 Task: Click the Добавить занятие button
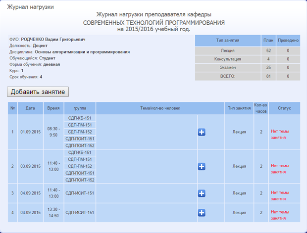click(38, 92)
